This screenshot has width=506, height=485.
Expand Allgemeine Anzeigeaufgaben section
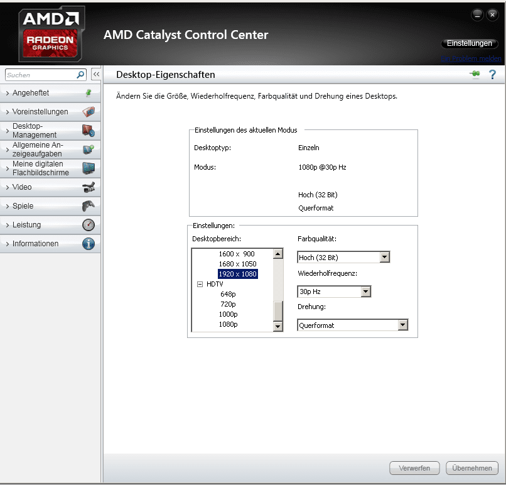click(8, 150)
